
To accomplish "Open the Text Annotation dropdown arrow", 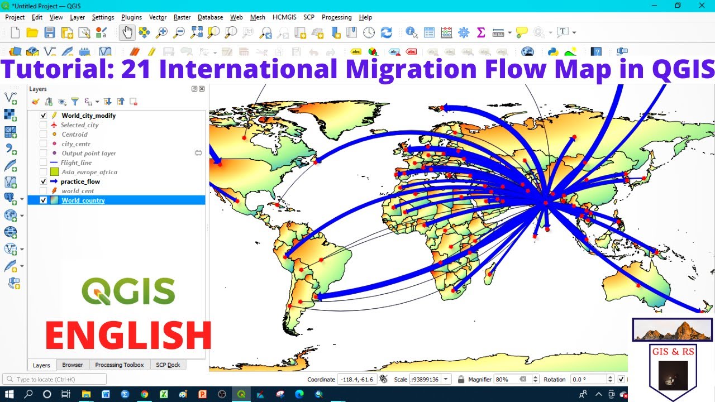I will 574,33.
